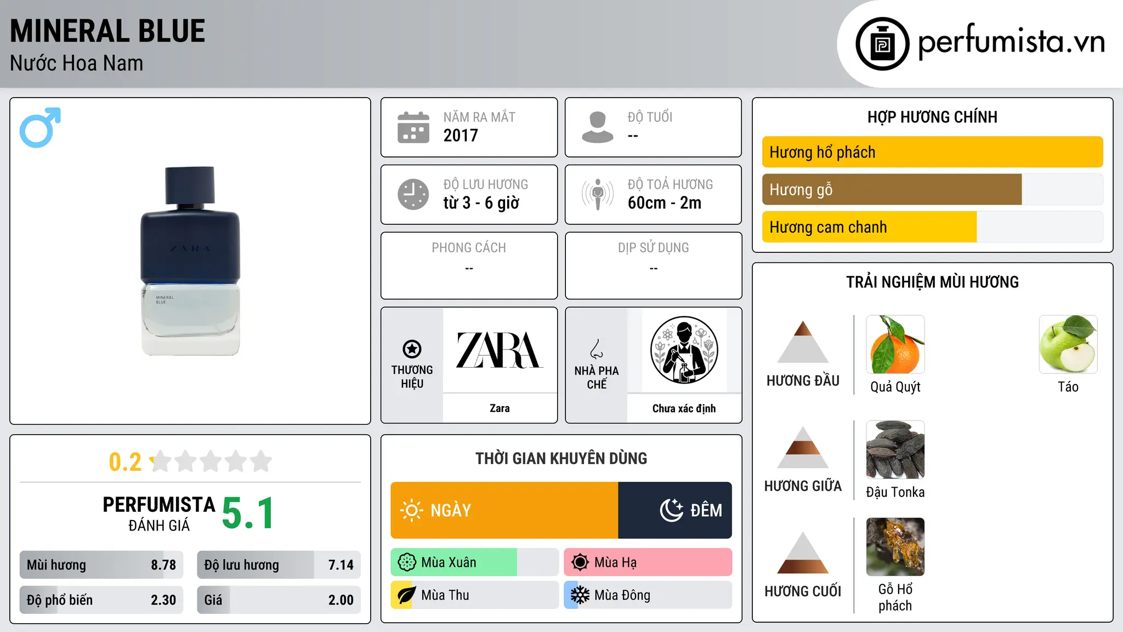1123x632 pixels.
Task: Click the MINERAL BLUE title
Action: tap(107, 31)
